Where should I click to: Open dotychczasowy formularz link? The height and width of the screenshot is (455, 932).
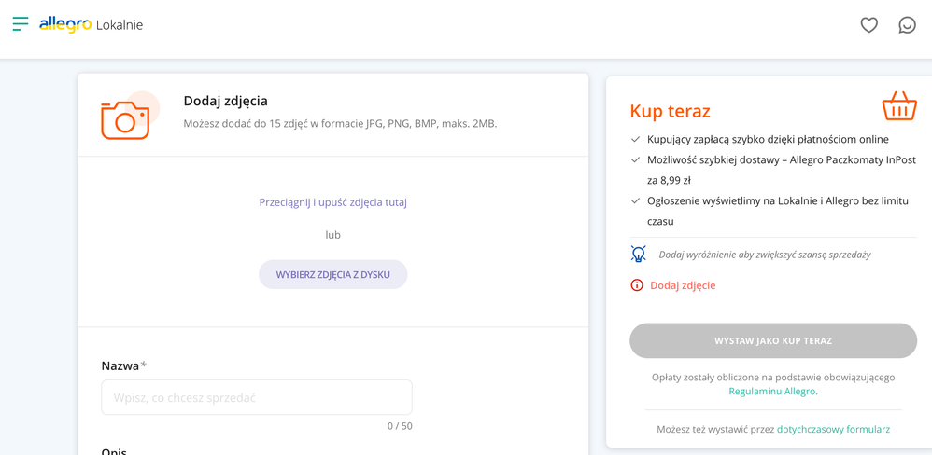tap(833, 429)
